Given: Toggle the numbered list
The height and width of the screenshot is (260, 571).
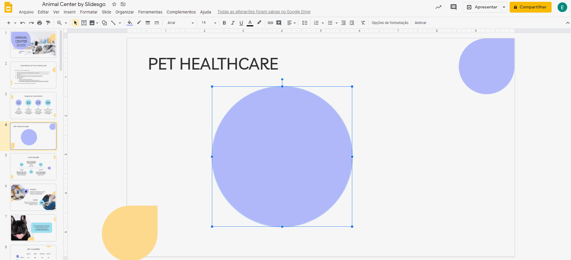Looking at the screenshot, I should point(316,23).
